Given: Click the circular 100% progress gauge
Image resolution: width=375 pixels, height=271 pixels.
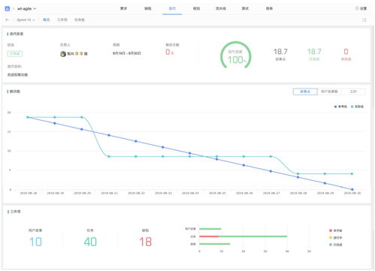Looking at the screenshot, I should tap(235, 56).
